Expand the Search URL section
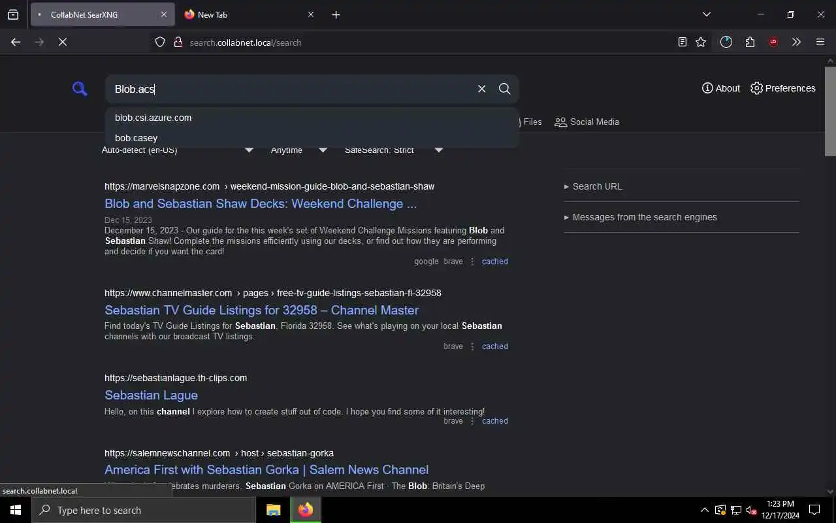 pyautogui.click(x=593, y=186)
